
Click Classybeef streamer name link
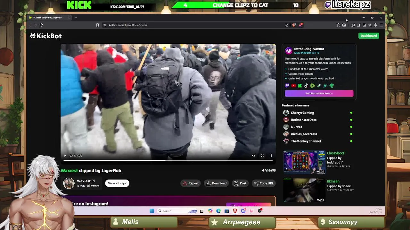335,153
